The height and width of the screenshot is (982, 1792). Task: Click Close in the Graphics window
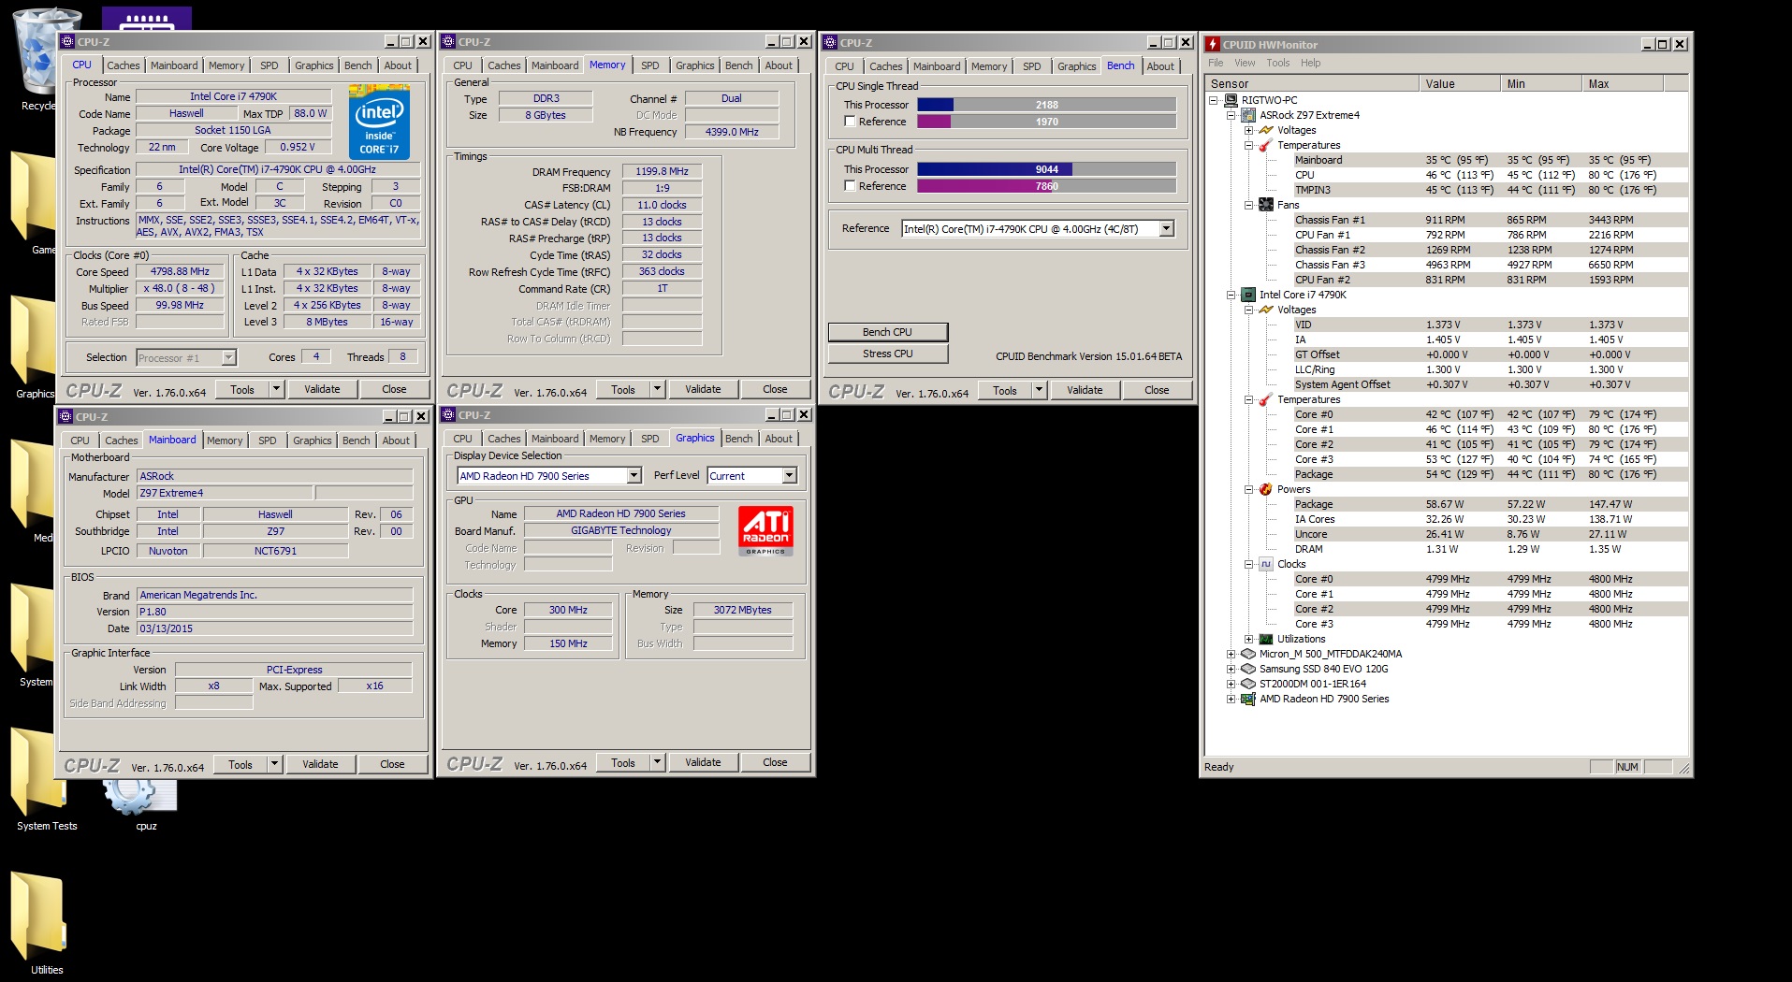point(775,762)
